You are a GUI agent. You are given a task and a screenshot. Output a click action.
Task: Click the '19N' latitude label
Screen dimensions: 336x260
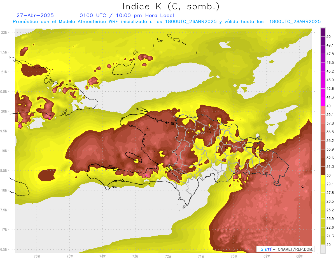click(4, 151)
